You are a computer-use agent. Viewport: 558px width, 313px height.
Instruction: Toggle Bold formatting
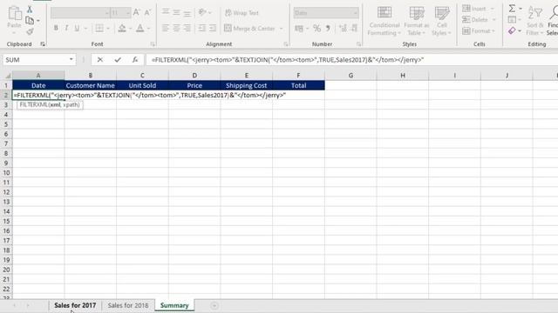(x=56, y=28)
